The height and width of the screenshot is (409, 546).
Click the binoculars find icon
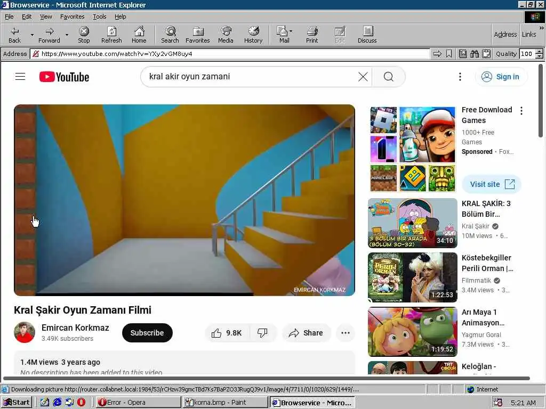coord(474,54)
